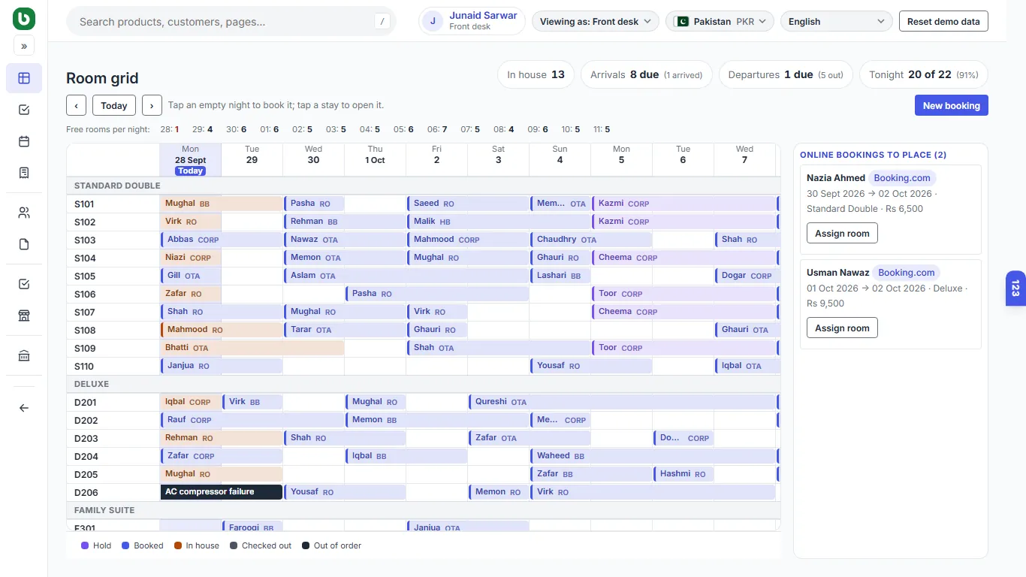Screen dimensions: 1026x577
Task: Open Hashmi RO stay in room D205
Action: pyautogui.click(x=684, y=474)
